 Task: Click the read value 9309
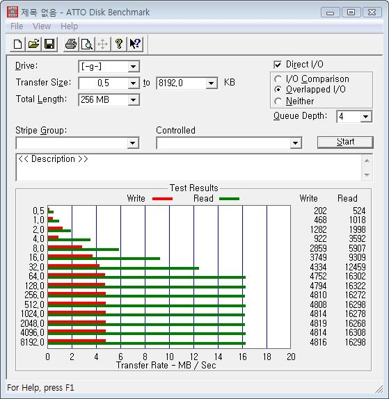point(357,257)
